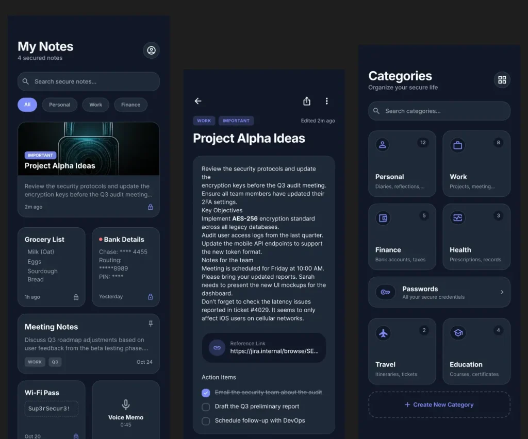Click the WORK tag in note detail
This screenshot has height=439, width=528.
[x=204, y=121]
